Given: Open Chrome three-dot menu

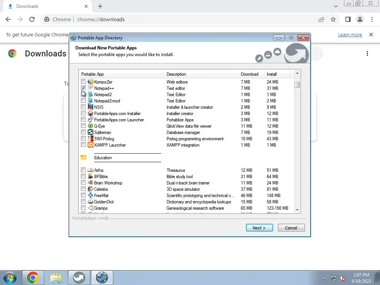Looking at the screenshot, I should (x=372, y=19).
